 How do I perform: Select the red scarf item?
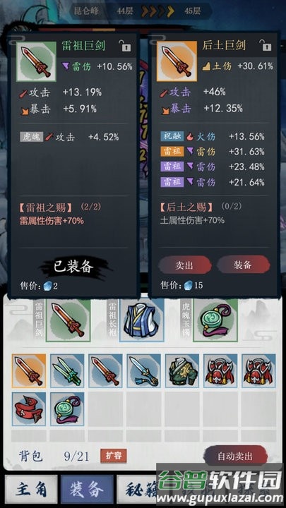point(29,409)
